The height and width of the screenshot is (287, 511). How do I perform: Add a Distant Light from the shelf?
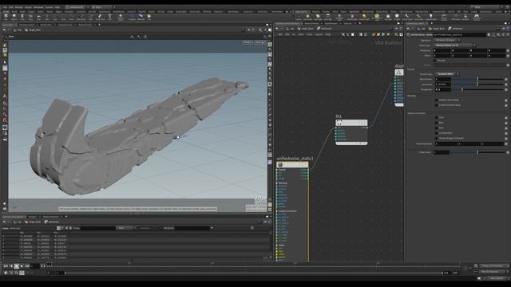coord(364,17)
